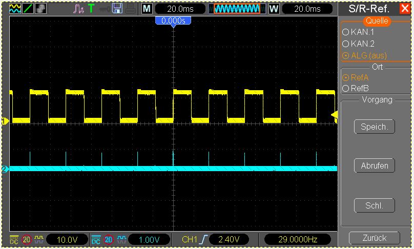Click the green line vector icon
The height and width of the screenshot is (249, 414).
click(x=28, y=9)
